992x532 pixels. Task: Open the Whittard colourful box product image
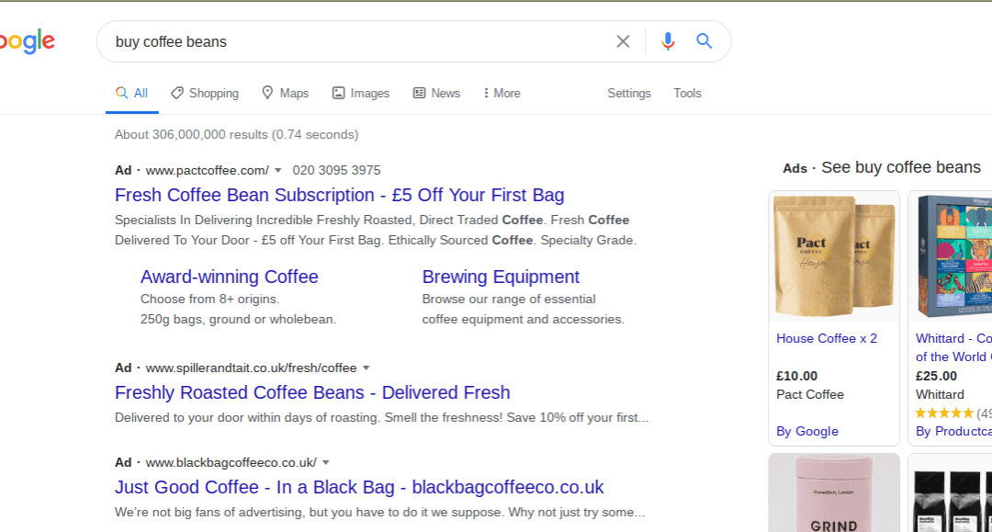click(x=951, y=257)
